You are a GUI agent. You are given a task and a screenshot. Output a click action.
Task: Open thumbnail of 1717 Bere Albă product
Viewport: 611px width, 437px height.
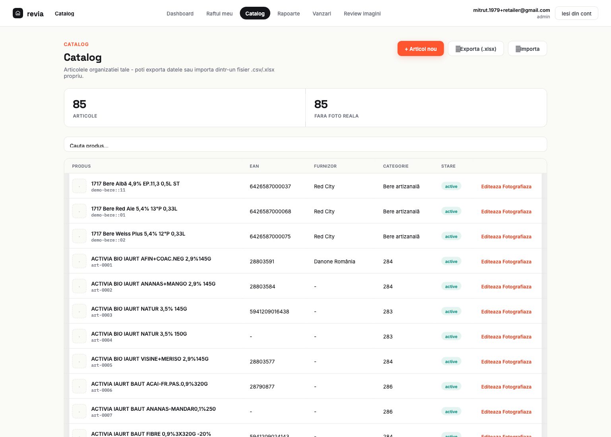tap(80, 186)
